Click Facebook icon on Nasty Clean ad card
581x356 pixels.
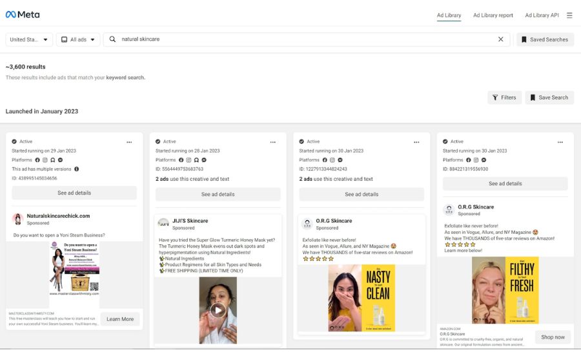(325, 160)
